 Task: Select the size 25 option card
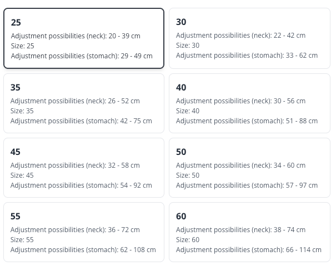(84, 38)
